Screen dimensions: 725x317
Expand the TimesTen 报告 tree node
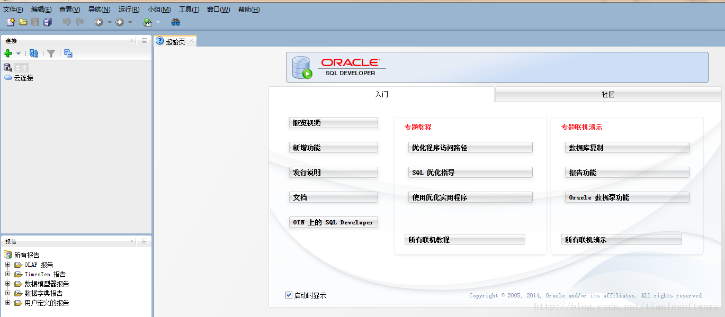[8, 274]
